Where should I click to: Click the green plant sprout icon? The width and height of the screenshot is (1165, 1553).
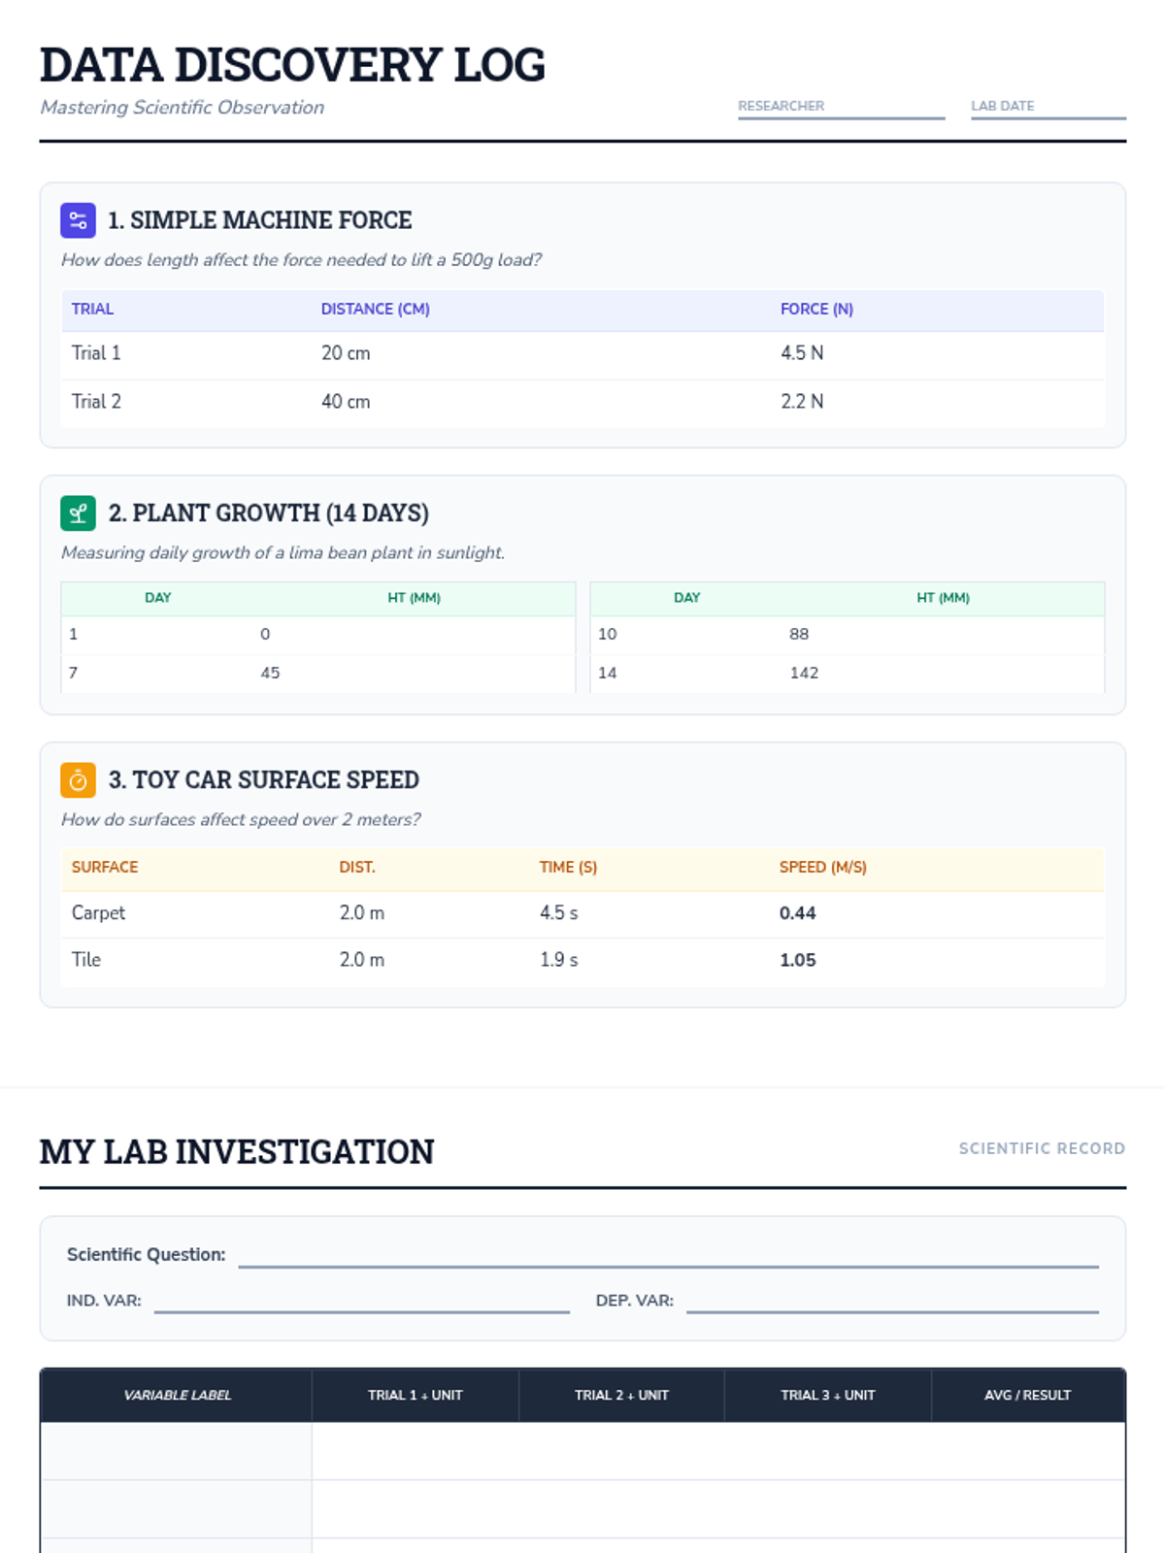78,512
